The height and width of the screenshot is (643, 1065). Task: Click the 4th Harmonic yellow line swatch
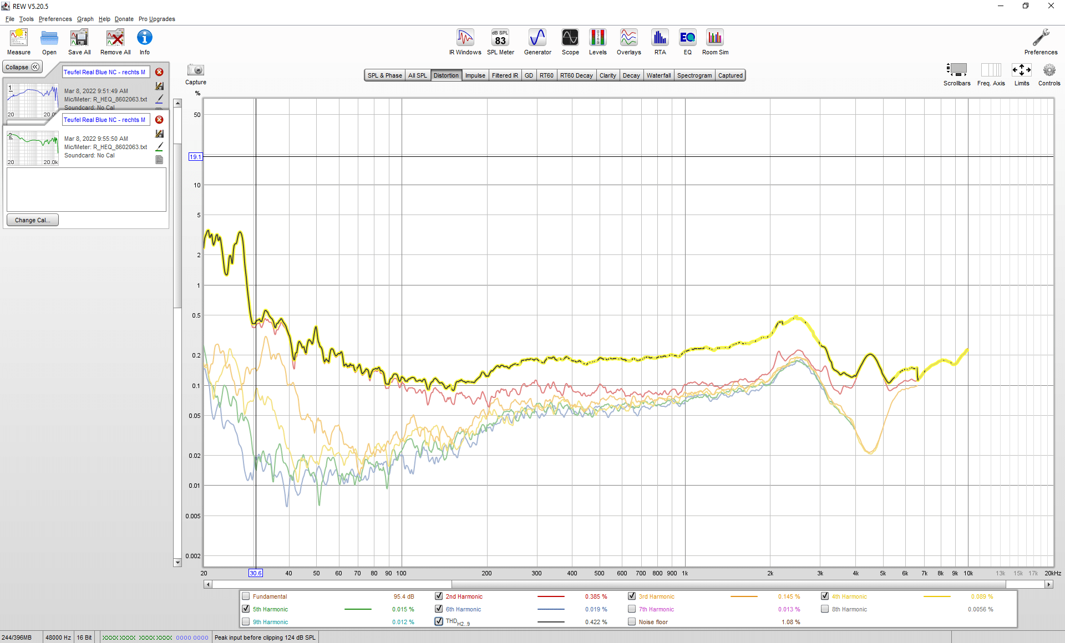pos(937,596)
